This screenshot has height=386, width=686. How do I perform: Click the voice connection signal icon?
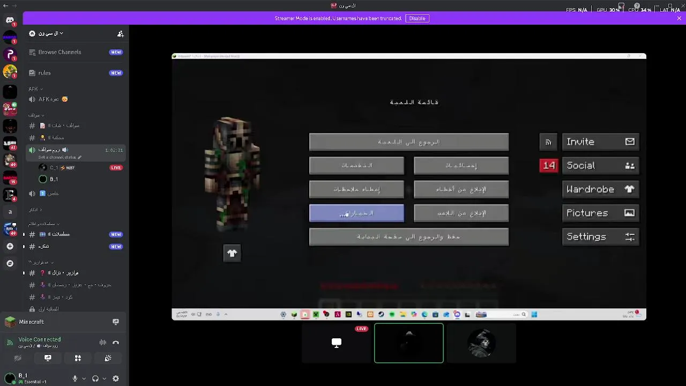pos(10,342)
